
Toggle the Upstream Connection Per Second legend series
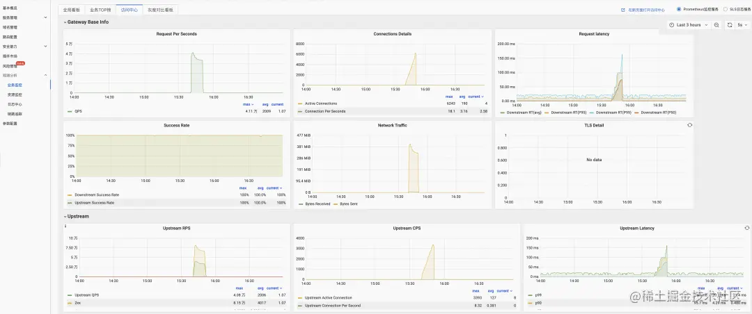pyautogui.click(x=332, y=306)
